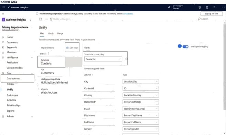Open the Location.City type dropdown
Image resolution: width=226 pixels, height=135 pixels.
(141, 82)
